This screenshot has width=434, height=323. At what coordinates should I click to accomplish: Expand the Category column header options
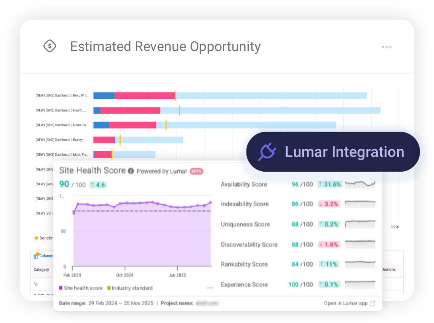coord(41,270)
